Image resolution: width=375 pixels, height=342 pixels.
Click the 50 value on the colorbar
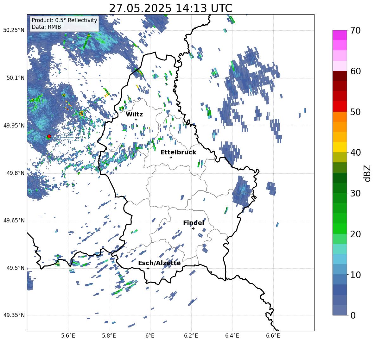point(355,112)
